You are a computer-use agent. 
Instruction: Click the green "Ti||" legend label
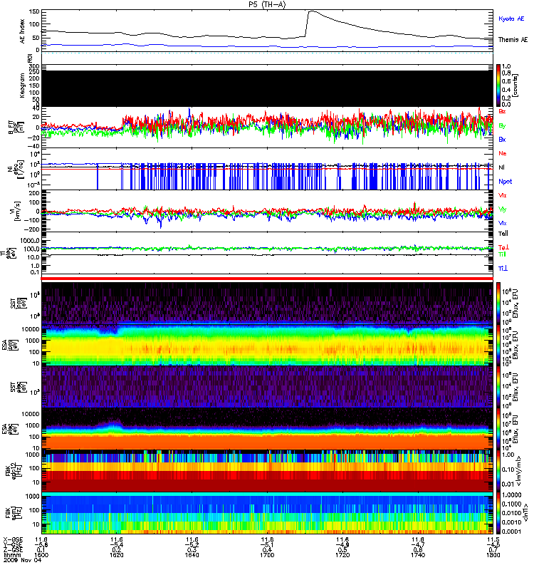tap(502, 254)
